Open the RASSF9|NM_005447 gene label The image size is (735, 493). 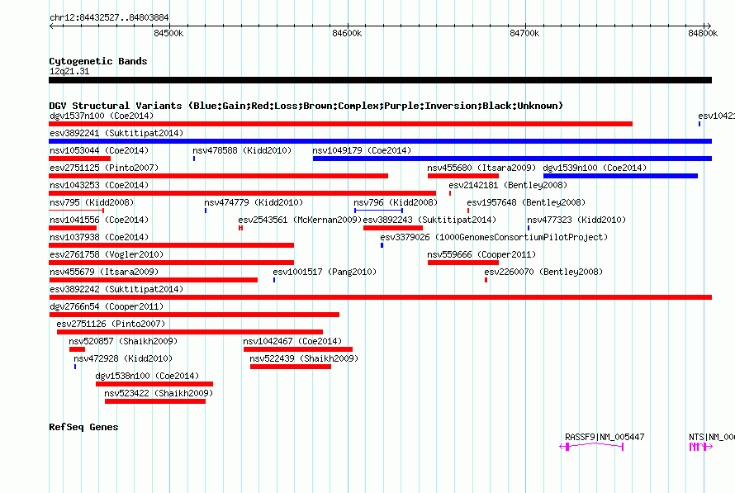tap(605, 437)
